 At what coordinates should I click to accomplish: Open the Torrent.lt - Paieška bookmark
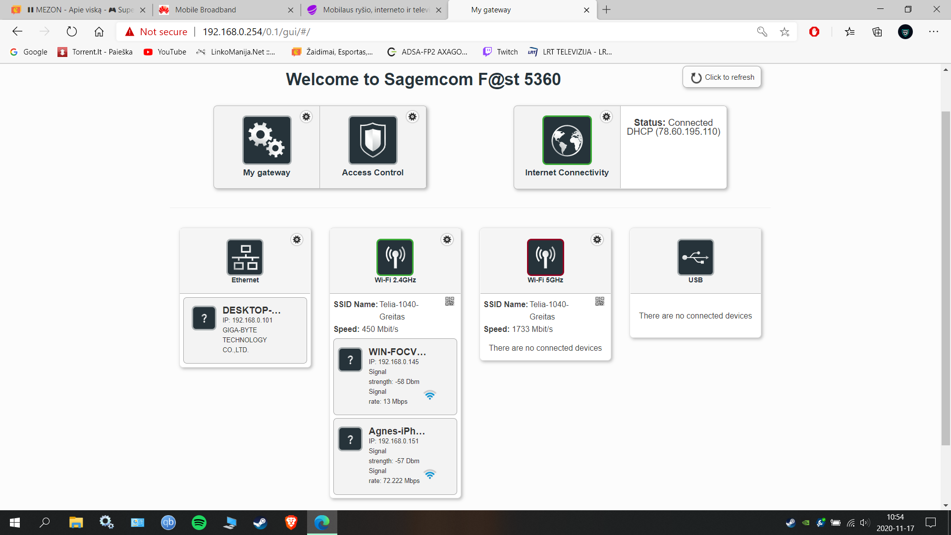coord(96,52)
